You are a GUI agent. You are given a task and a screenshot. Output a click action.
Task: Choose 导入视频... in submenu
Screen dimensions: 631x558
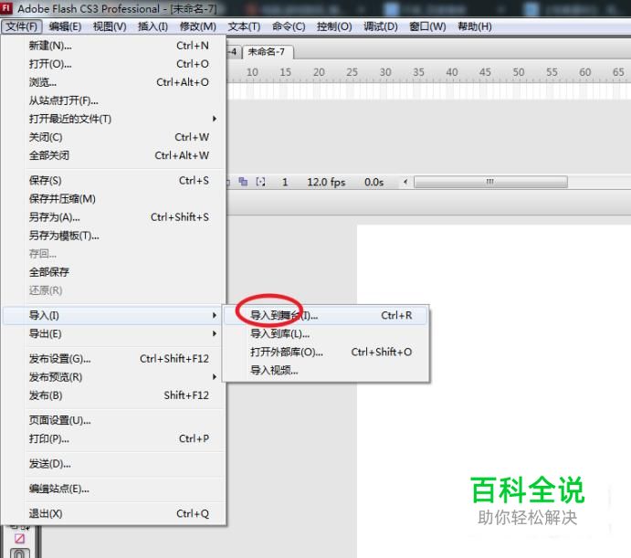pos(326,371)
